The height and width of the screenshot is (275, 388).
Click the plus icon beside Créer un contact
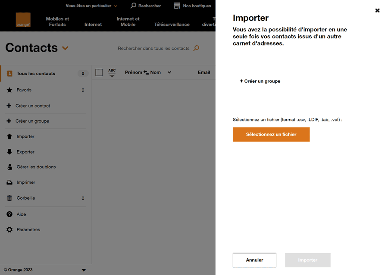coord(9,106)
